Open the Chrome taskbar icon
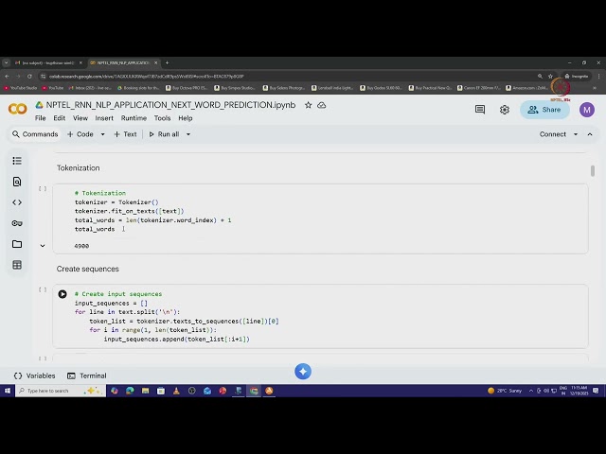This screenshot has width=606, height=454. tap(254, 391)
